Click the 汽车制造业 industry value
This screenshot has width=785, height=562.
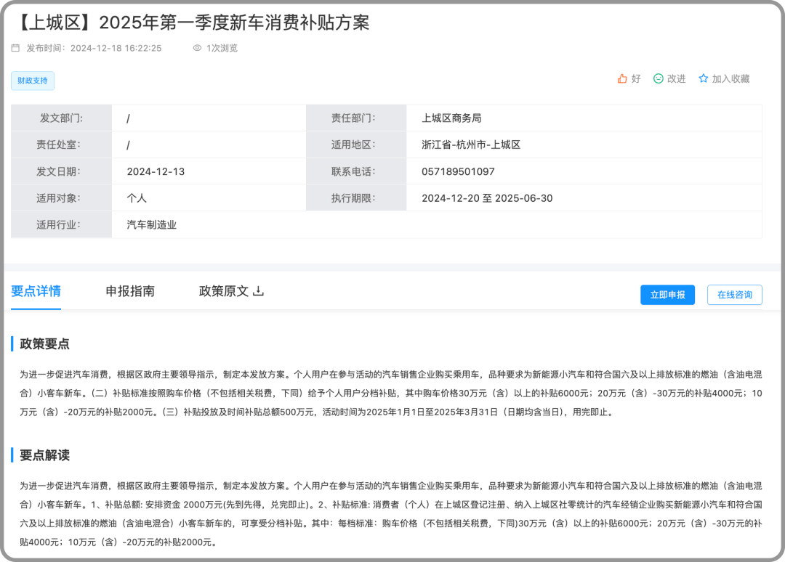pos(152,224)
